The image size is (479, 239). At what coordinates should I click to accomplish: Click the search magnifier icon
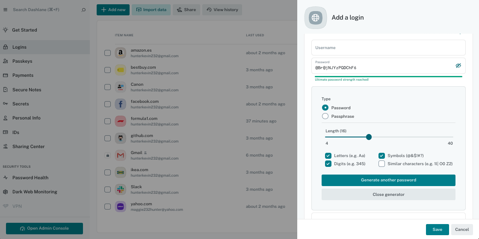(x=83, y=10)
